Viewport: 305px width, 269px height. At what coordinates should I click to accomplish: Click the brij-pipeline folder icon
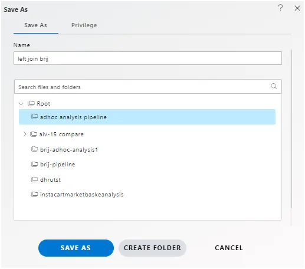(x=34, y=164)
